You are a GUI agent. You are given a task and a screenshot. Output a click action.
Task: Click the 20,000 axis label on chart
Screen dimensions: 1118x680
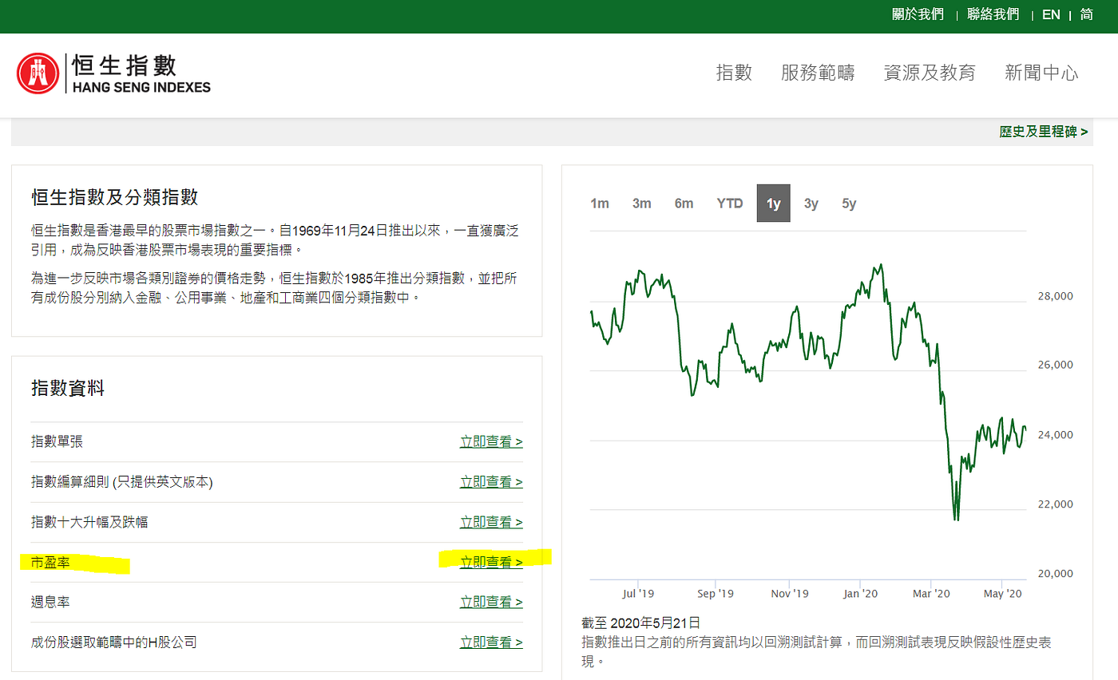1054,573
